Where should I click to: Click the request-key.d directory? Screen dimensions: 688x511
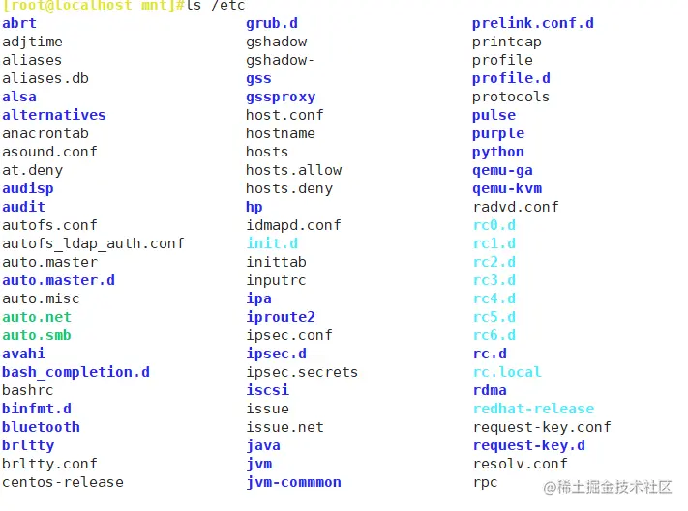pos(529,446)
